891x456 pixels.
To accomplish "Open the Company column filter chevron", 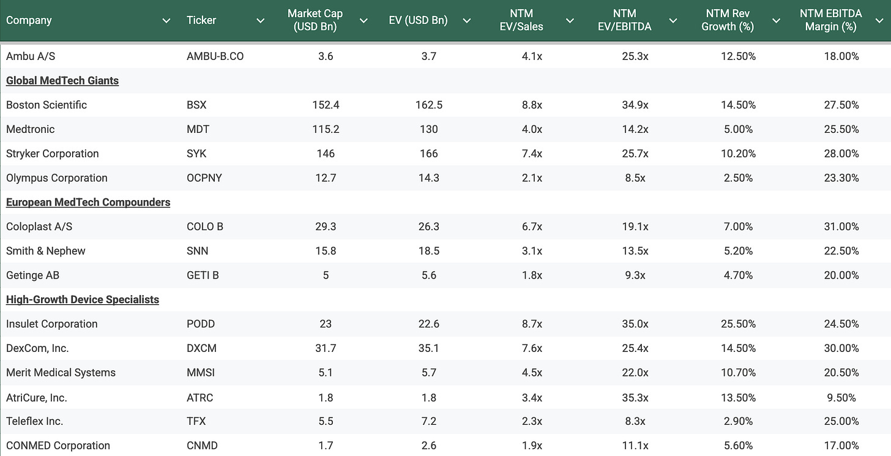I will [166, 21].
